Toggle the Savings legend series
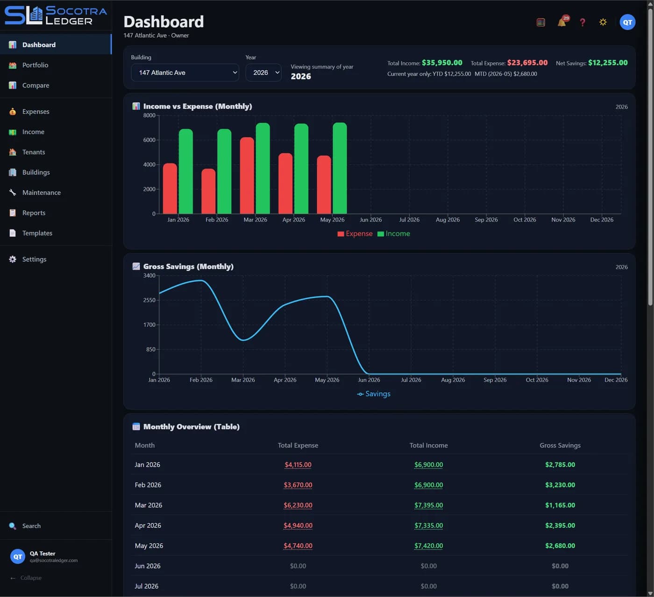This screenshot has width=654, height=597. pos(374,394)
